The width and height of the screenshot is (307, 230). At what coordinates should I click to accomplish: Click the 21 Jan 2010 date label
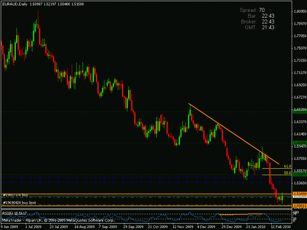pyautogui.click(x=256, y=227)
